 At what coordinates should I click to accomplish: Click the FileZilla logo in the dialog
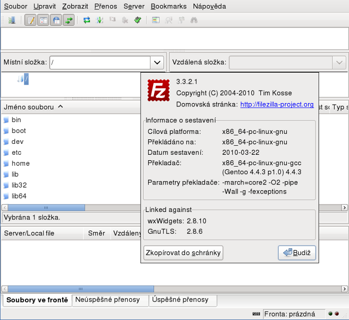click(159, 90)
